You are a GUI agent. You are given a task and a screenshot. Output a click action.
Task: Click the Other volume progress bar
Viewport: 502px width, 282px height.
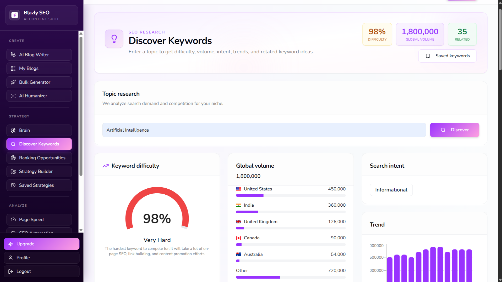point(291,277)
